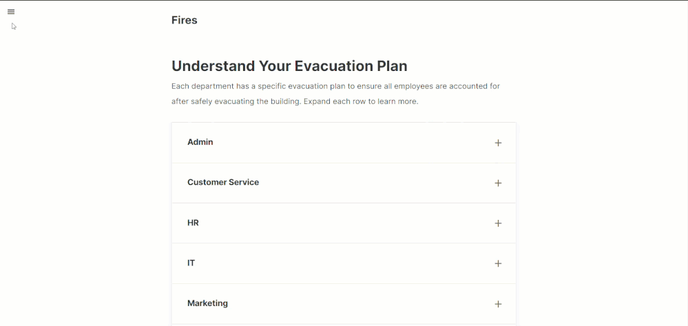Open the hamburger navigation menu
This screenshot has width=688, height=326.
tap(11, 12)
